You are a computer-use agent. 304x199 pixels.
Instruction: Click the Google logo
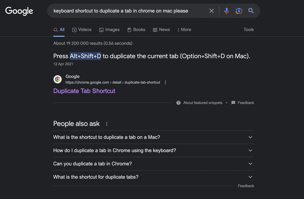coord(19,11)
